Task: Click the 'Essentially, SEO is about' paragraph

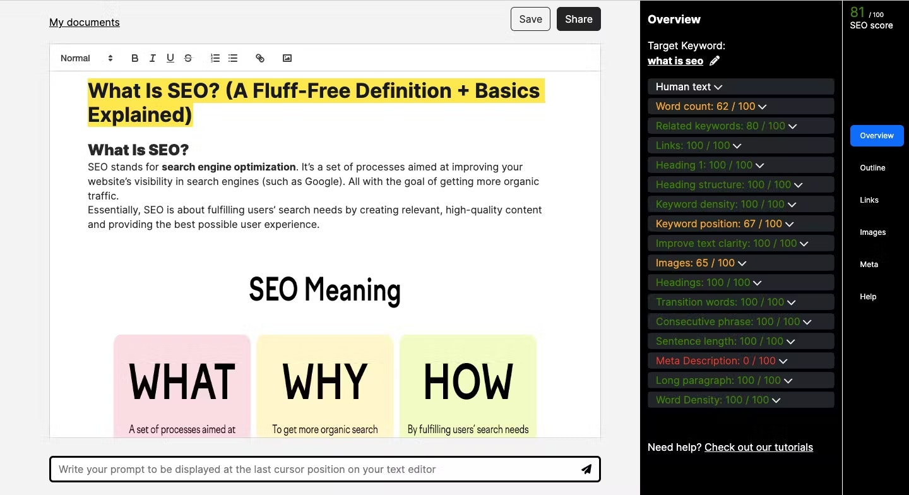Action: [x=315, y=217]
